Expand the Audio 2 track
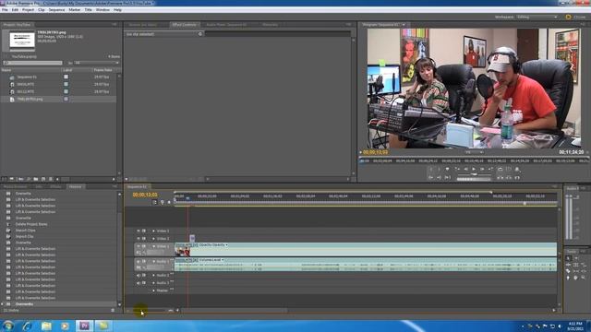The height and width of the screenshot is (332, 591). 153,275
